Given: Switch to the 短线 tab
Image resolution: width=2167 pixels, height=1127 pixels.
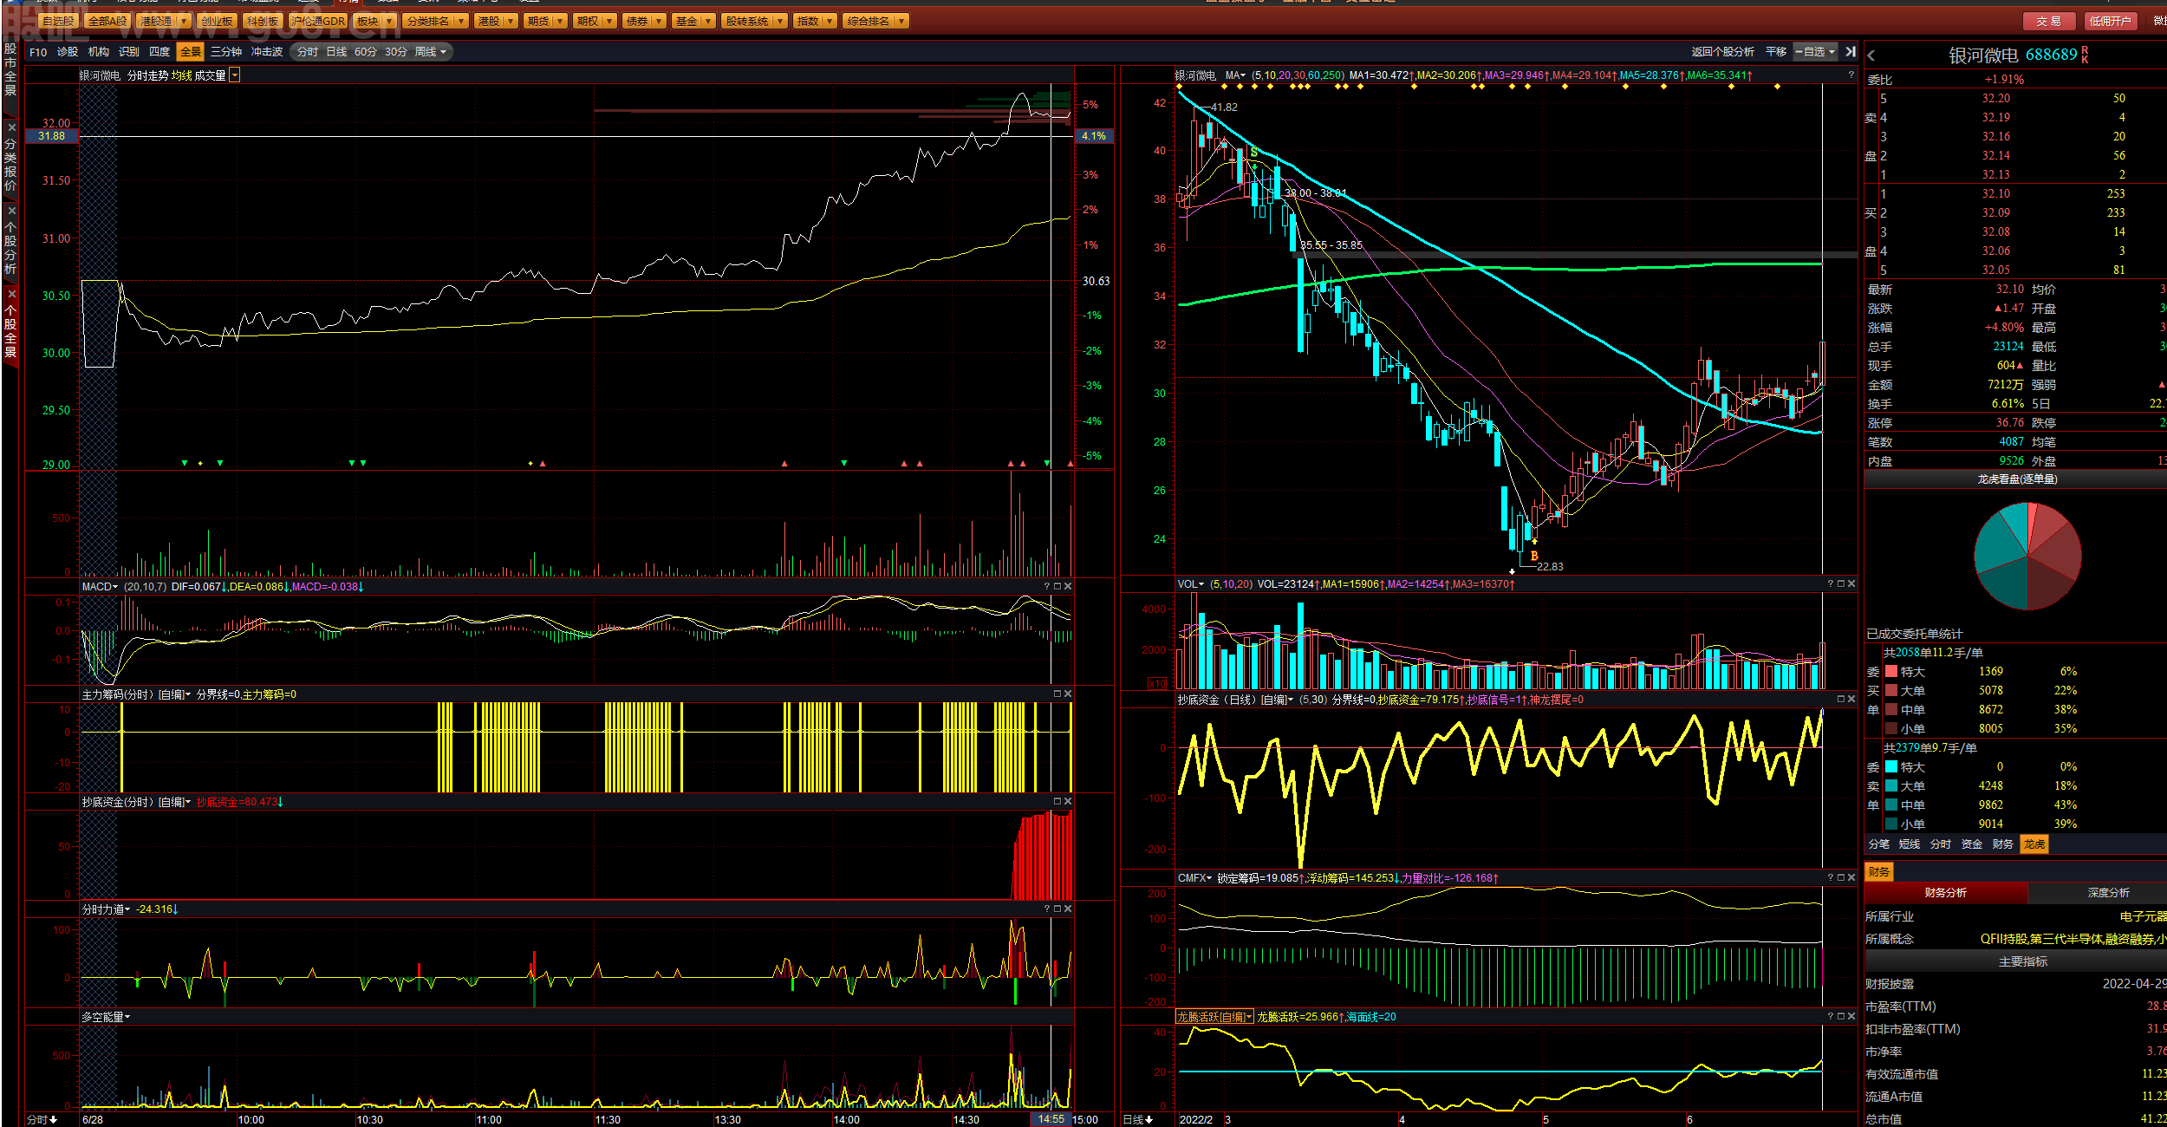Looking at the screenshot, I should (1910, 844).
